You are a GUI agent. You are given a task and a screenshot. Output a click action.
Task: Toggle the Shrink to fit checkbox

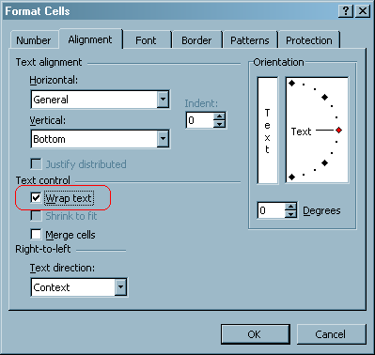pos(36,216)
